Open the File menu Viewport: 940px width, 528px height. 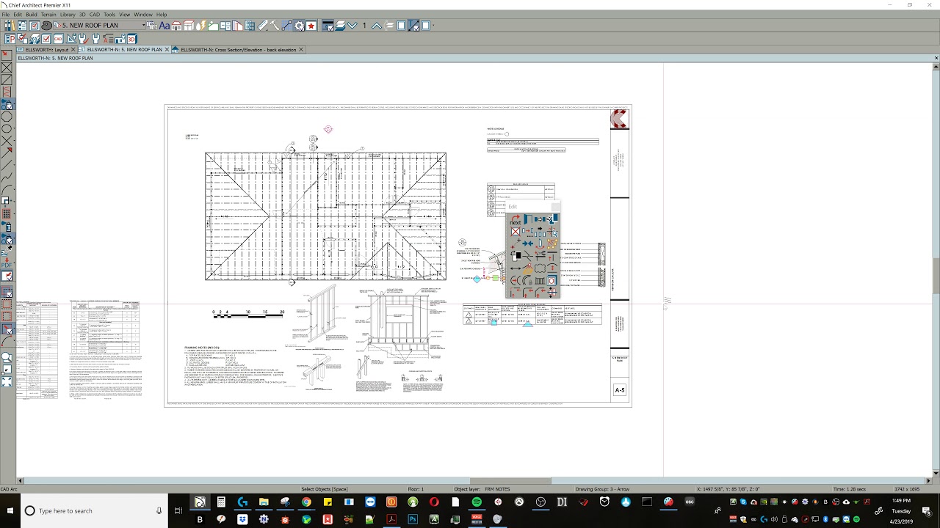click(5, 15)
